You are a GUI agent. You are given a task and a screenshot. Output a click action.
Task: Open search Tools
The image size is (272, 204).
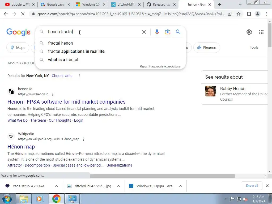pyautogui.click(x=254, y=47)
